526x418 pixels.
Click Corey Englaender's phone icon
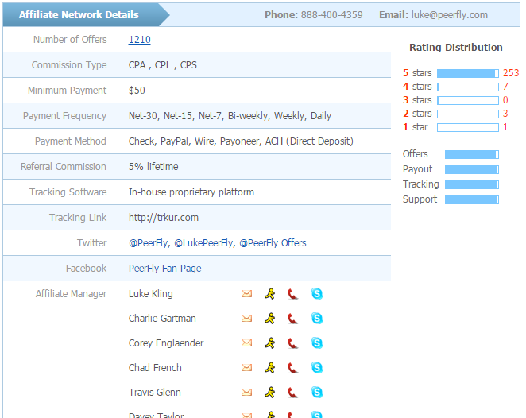[x=292, y=343]
